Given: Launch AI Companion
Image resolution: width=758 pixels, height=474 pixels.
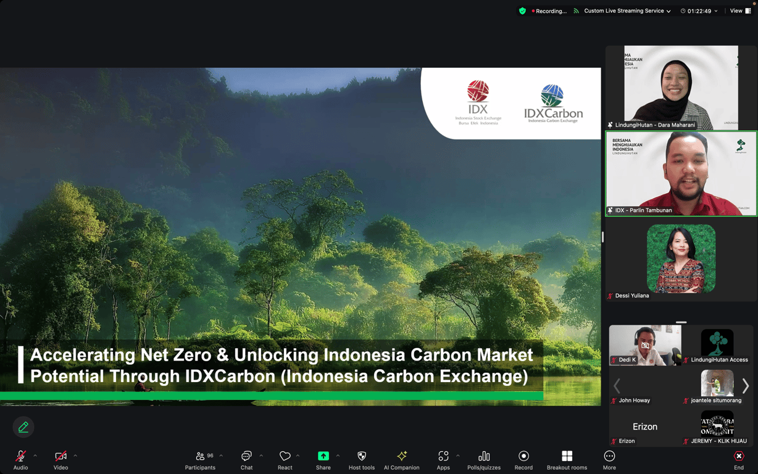Looking at the screenshot, I should (401, 460).
